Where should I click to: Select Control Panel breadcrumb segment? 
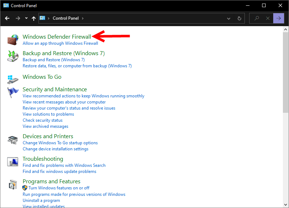pos(66,18)
